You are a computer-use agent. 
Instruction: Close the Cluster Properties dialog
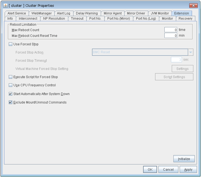[x=193, y=5]
